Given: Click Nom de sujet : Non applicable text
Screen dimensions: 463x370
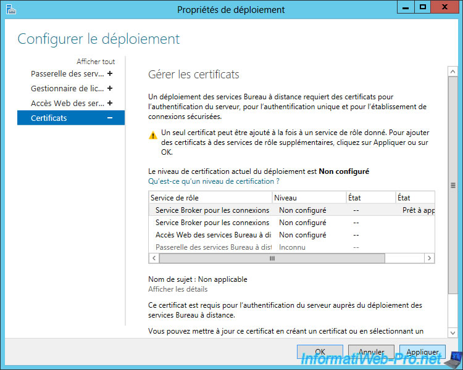Looking at the screenshot, I should (x=198, y=279).
